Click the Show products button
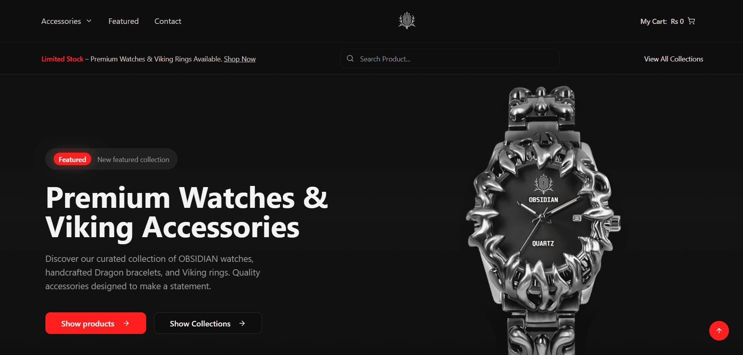The height and width of the screenshot is (355, 743). tap(96, 323)
